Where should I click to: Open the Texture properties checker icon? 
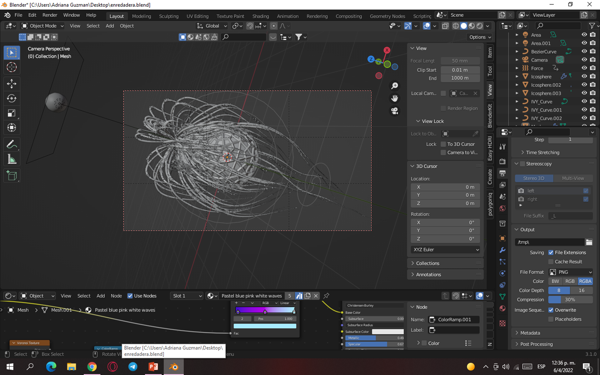click(503, 323)
